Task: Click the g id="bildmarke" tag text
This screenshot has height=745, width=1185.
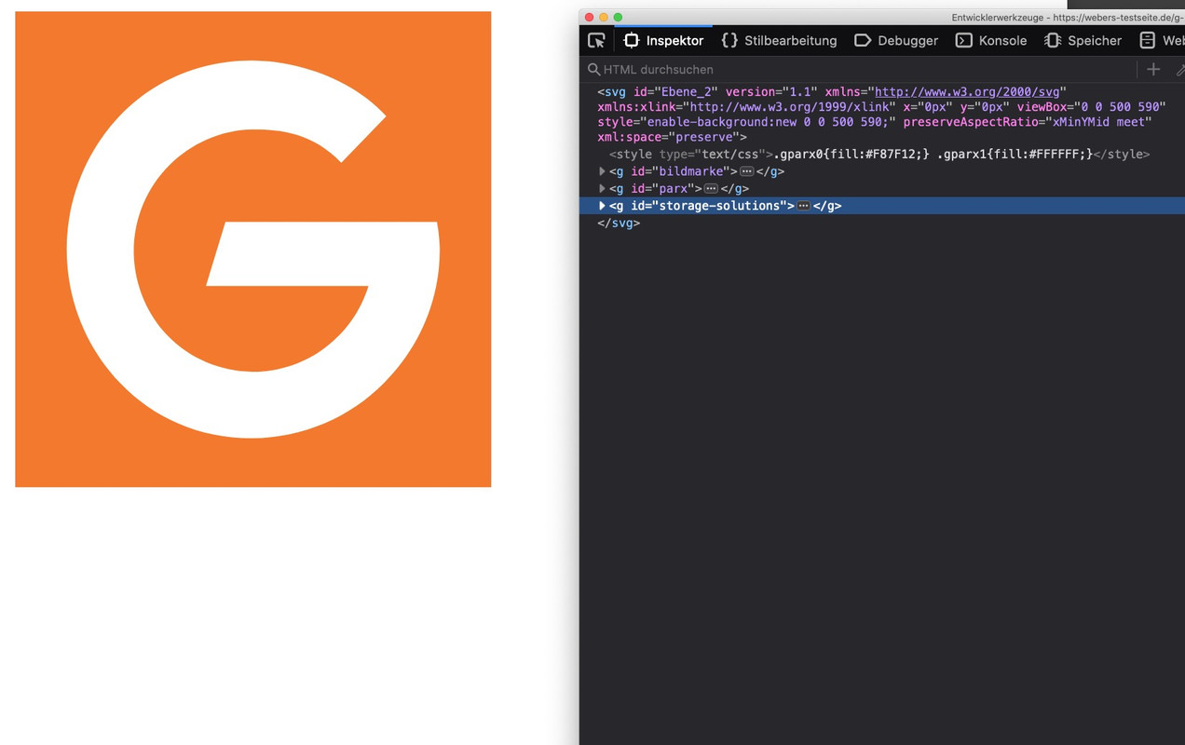Action: tap(674, 171)
